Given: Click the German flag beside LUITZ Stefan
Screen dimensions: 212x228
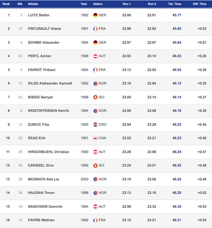Looking at the screenshot, I should 95,15.
